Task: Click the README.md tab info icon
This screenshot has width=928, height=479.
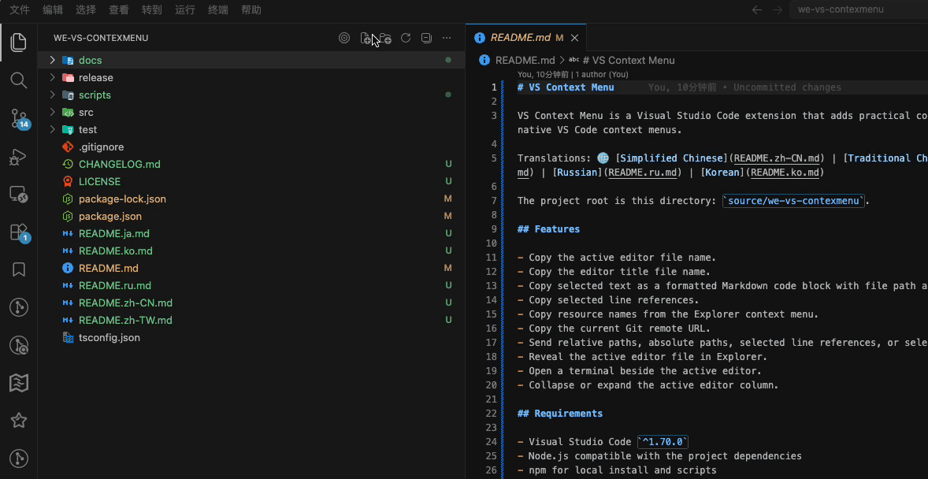Action: [480, 38]
